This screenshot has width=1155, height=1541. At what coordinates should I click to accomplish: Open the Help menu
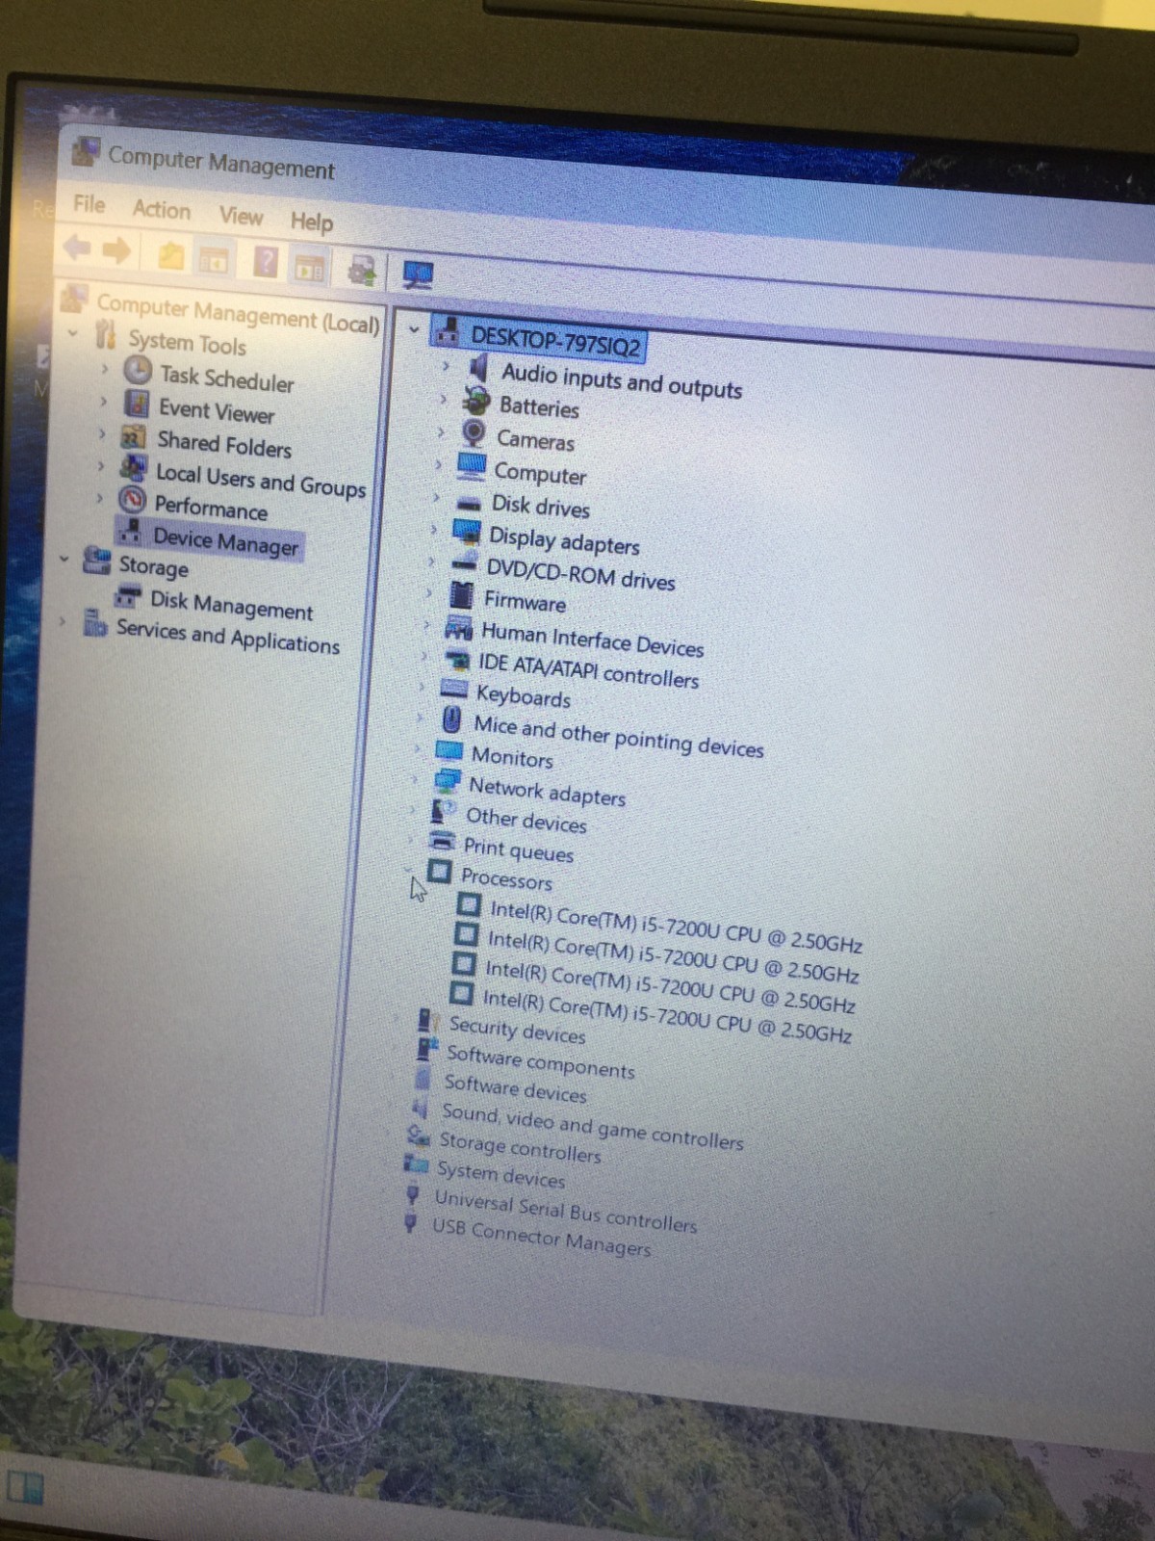pyautogui.click(x=312, y=221)
